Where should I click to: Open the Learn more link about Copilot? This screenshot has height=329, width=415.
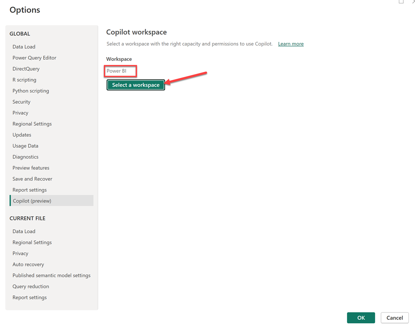coord(290,44)
